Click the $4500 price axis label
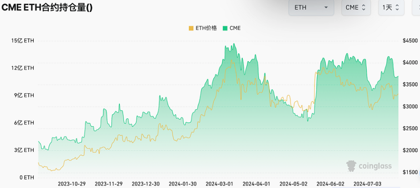The image size is (420, 188). coord(410,41)
